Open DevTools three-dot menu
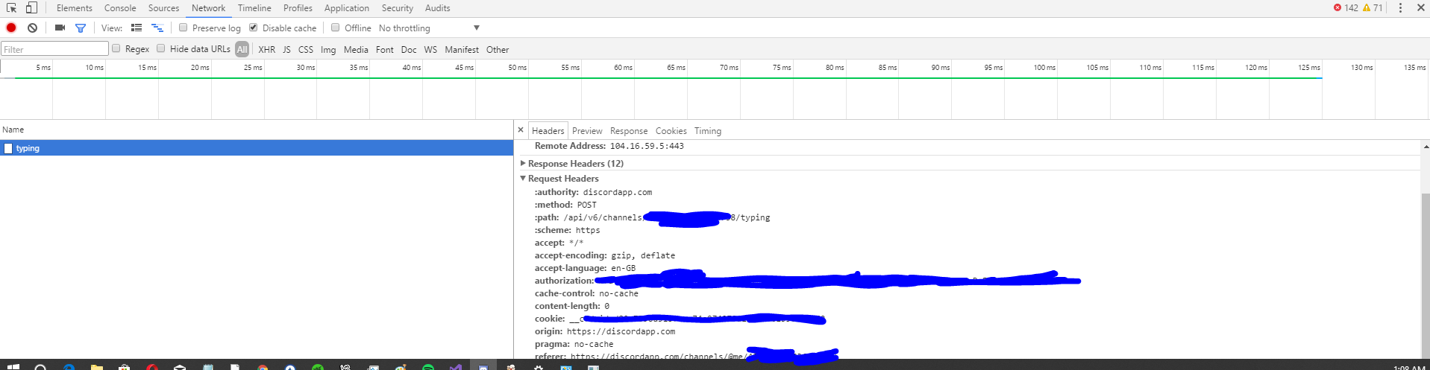This screenshot has height=370, width=1430. click(x=1400, y=7)
